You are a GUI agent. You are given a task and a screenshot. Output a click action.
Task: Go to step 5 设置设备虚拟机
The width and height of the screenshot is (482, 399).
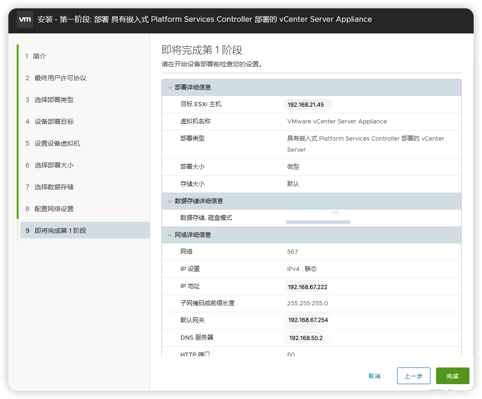(53, 143)
